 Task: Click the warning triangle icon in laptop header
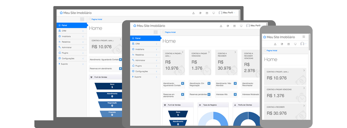[193, 13]
